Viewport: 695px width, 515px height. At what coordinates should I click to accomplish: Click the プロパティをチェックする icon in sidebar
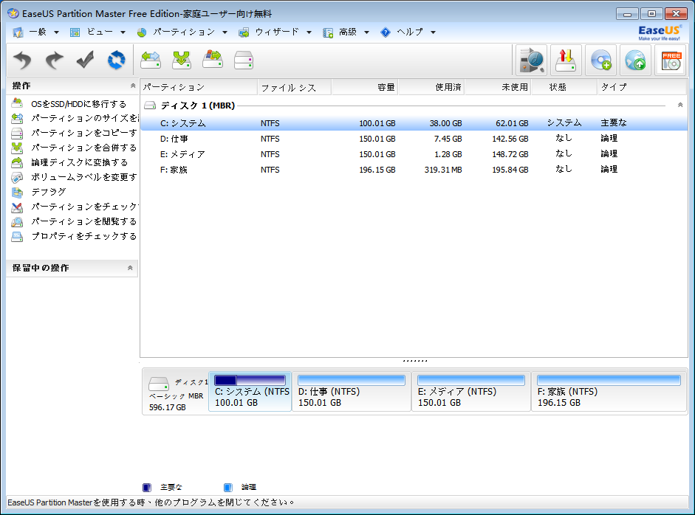[17, 236]
